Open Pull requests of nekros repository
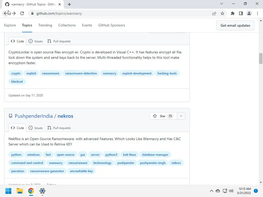Viewport: 263px width, 197px height. 59,128
